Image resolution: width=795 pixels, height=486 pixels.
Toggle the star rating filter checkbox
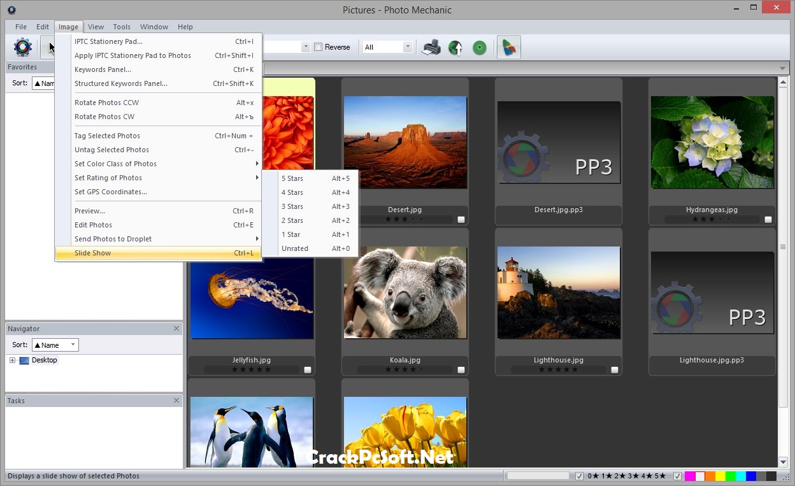coord(579,476)
